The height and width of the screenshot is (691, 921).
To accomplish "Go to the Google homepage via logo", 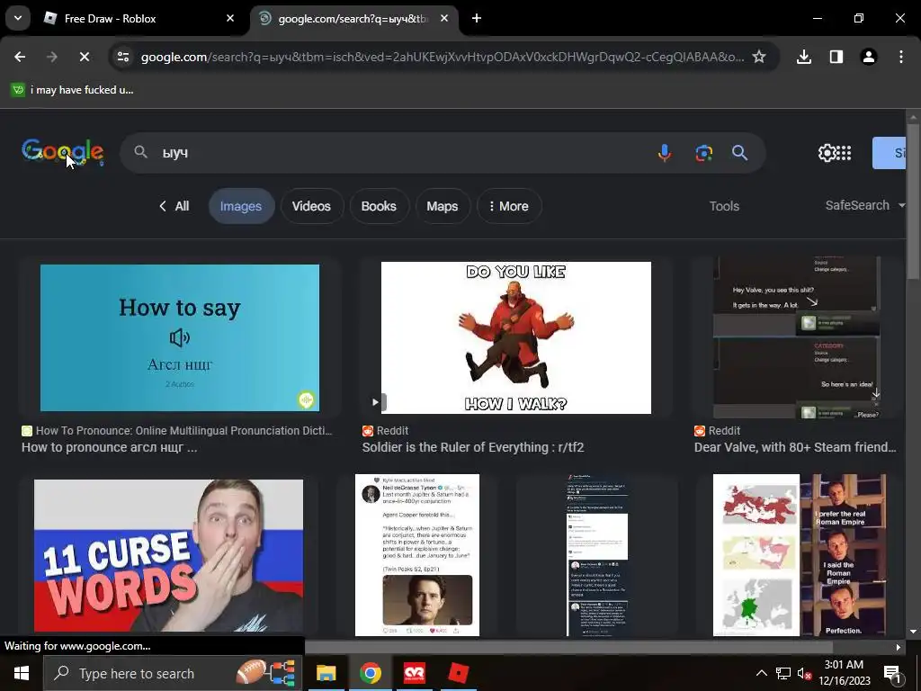I will pos(63,152).
